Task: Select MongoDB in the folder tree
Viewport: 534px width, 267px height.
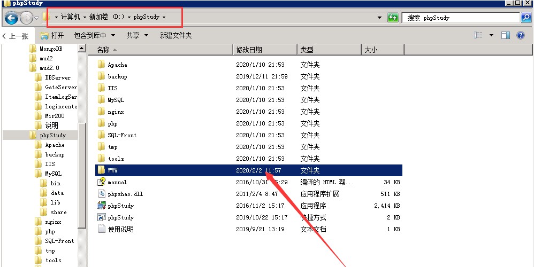Action: 51,49
